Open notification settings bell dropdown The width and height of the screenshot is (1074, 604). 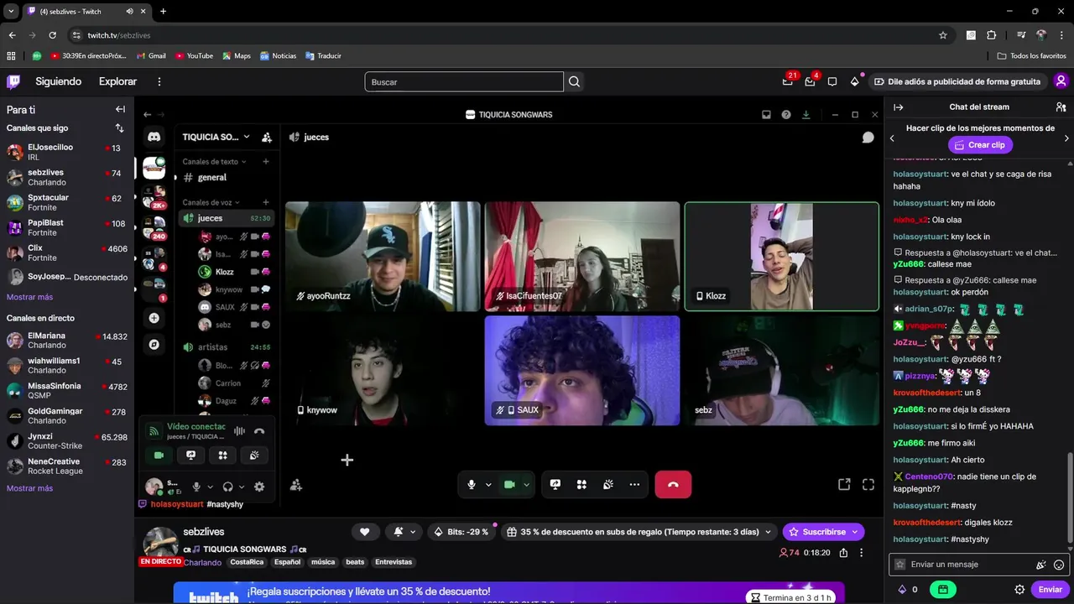click(x=404, y=532)
